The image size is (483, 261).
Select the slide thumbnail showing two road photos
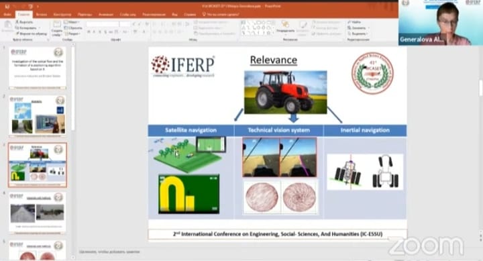pos(38,213)
